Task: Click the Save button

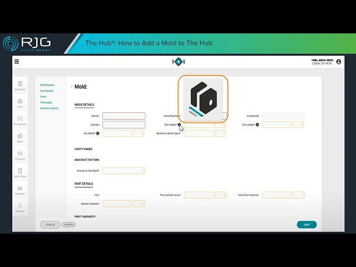Action: 306,225
